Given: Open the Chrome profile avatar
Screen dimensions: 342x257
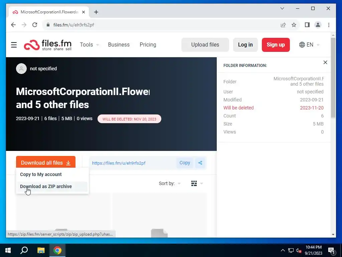Looking at the screenshot, I should (318, 25).
